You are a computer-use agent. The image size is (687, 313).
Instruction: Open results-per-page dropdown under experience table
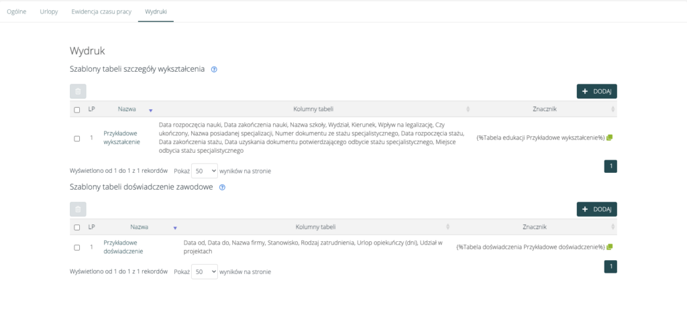point(205,272)
